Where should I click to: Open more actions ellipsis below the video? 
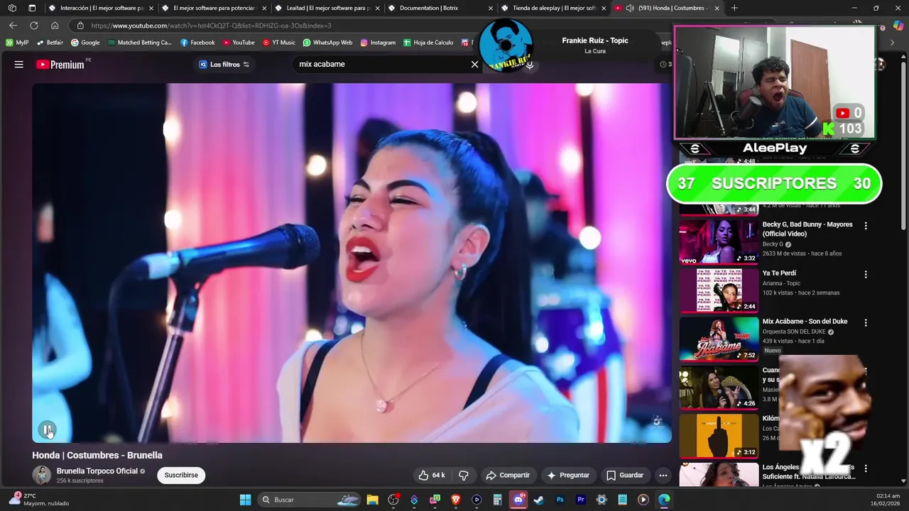pyautogui.click(x=663, y=476)
